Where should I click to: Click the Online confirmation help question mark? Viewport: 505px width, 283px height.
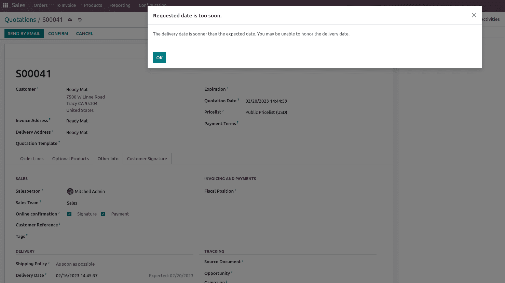[59, 213]
